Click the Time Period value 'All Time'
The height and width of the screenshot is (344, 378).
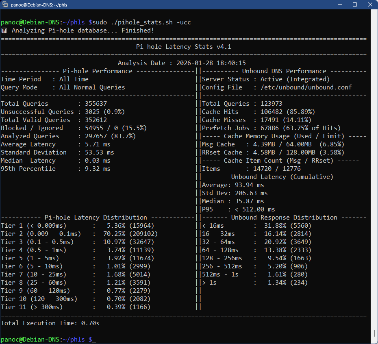74,79
